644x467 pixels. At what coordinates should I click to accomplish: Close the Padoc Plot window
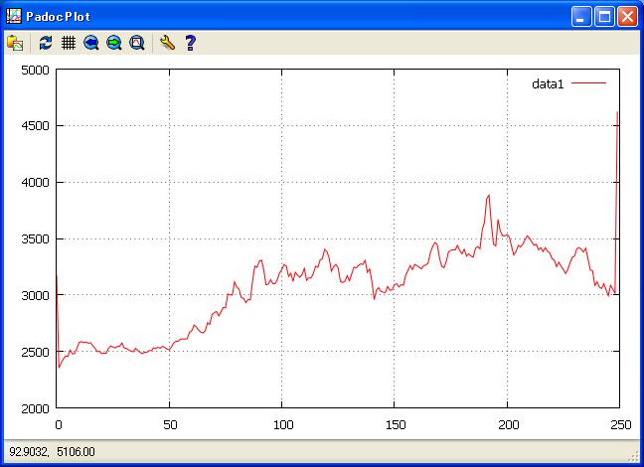627,16
